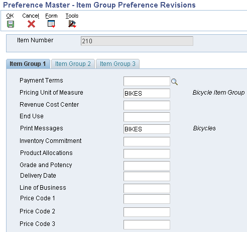Click the red Cancel X icon
The height and width of the screenshot is (232, 247).
(x=31, y=24)
